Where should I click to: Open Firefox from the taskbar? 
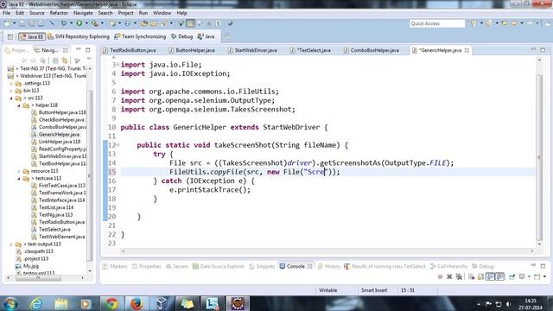point(137,303)
